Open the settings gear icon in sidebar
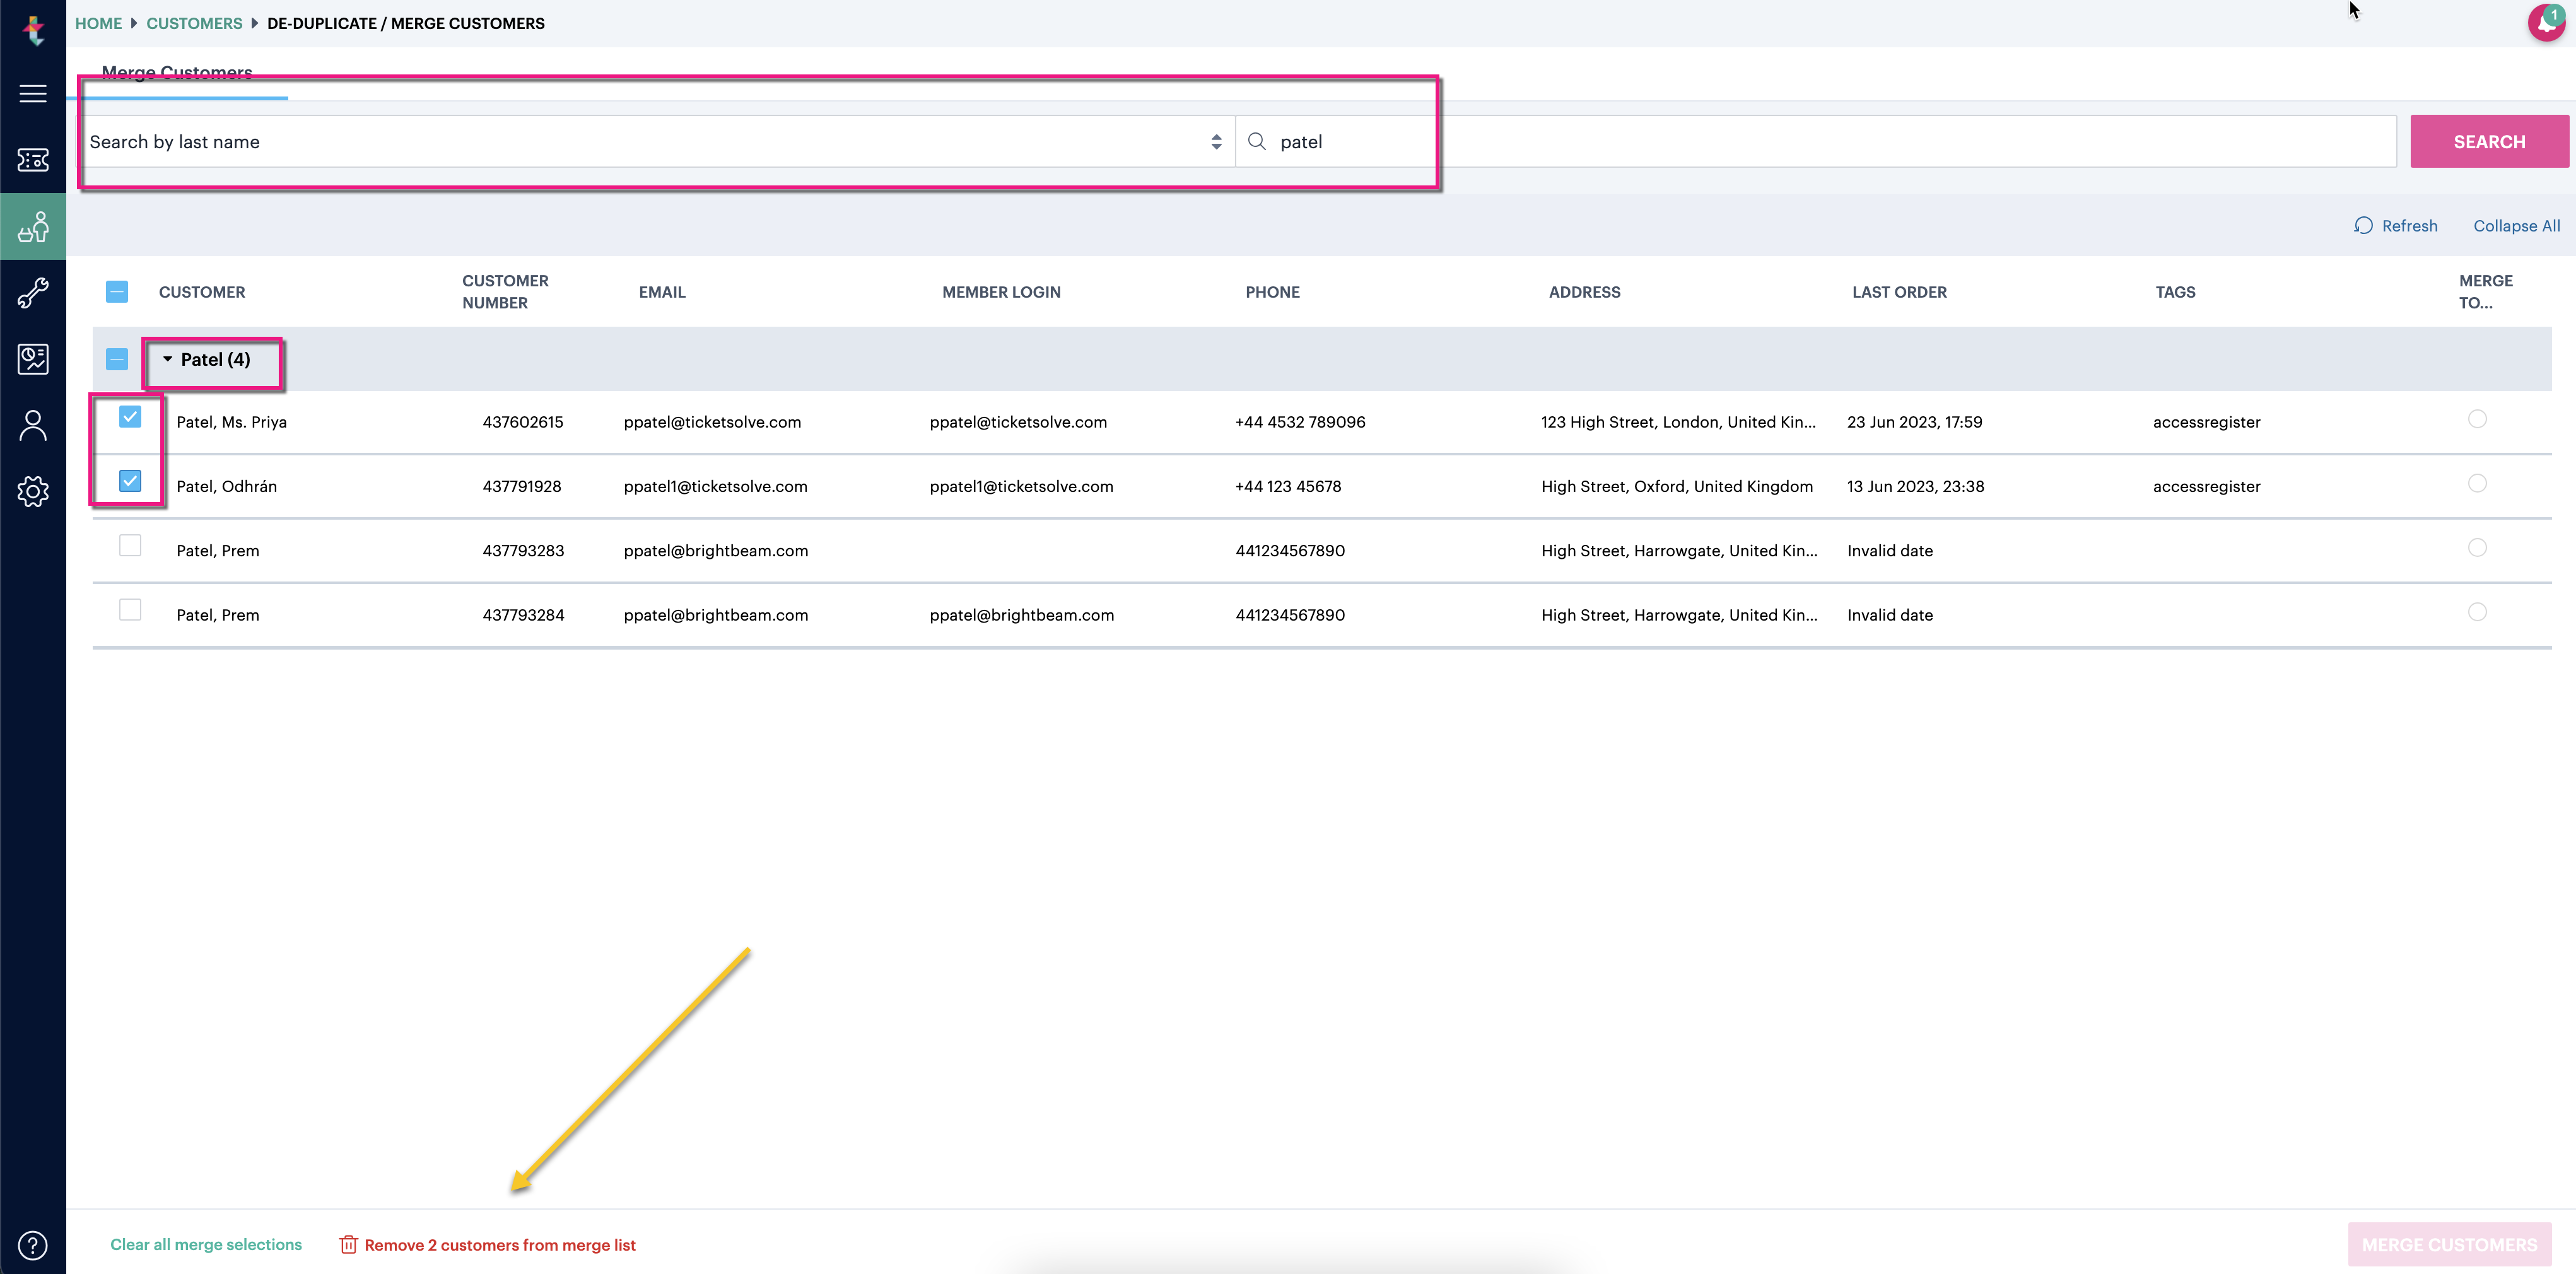Viewport: 2576px width, 1274px height. click(33, 491)
